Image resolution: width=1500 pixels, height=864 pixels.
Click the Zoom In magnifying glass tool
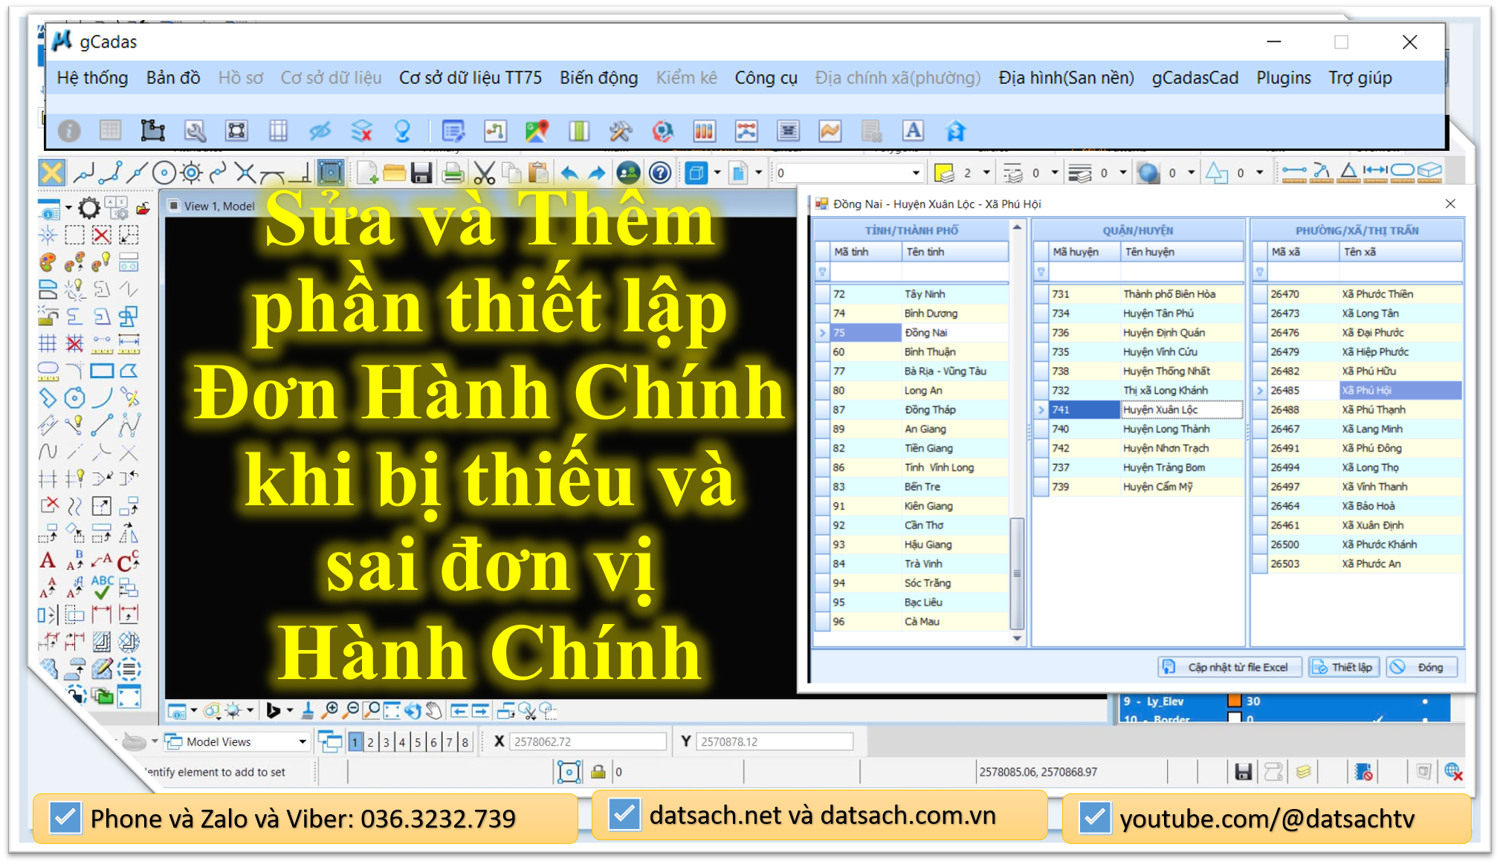332,711
